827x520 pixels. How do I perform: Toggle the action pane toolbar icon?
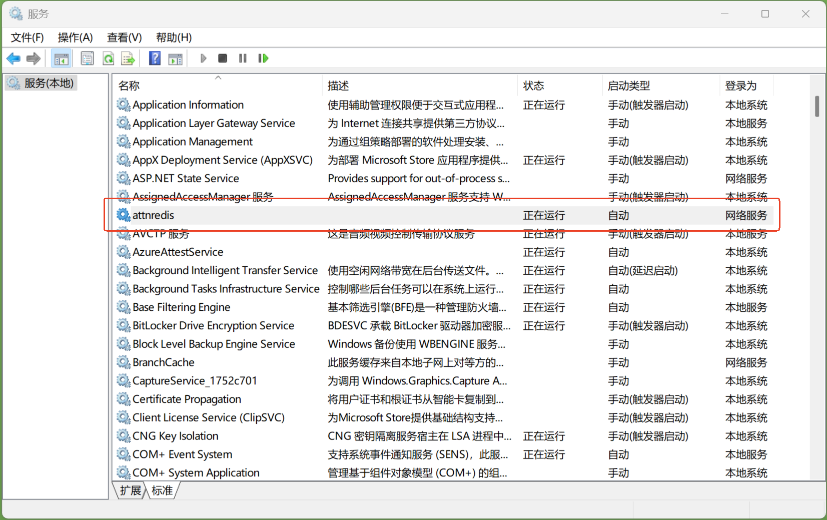[x=176, y=59]
